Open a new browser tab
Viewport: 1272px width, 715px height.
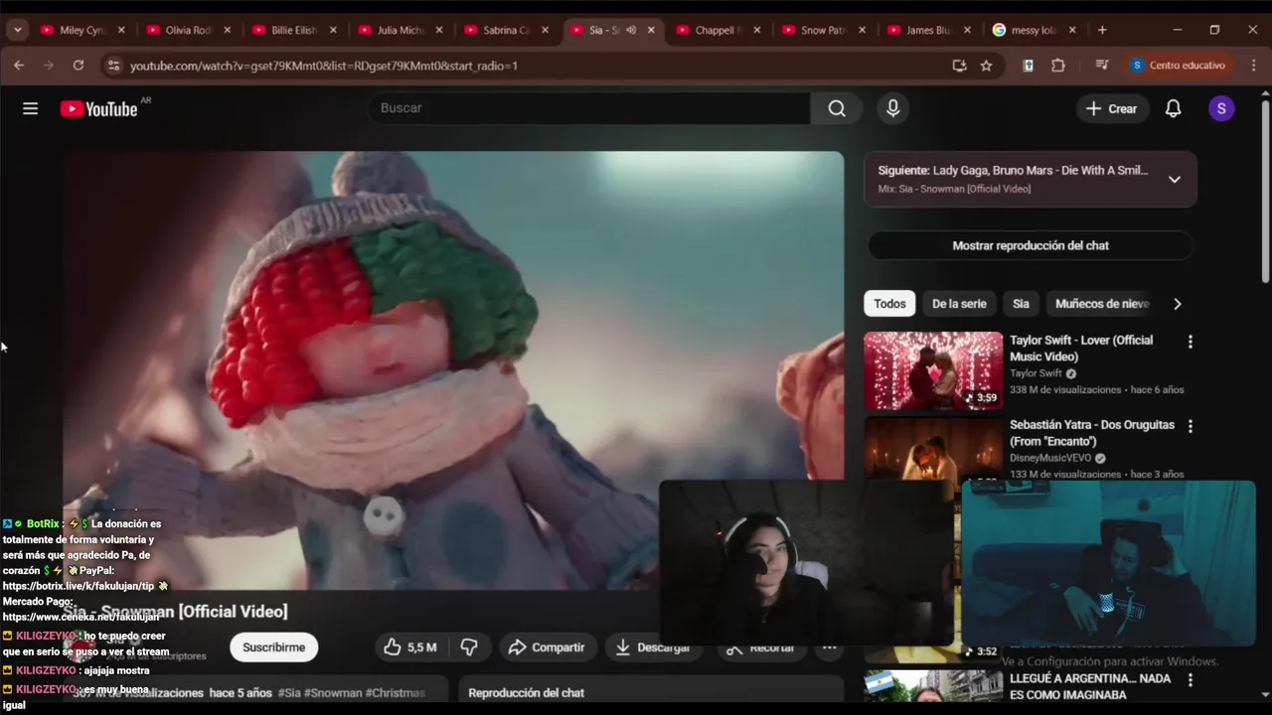click(x=1102, y=30)
